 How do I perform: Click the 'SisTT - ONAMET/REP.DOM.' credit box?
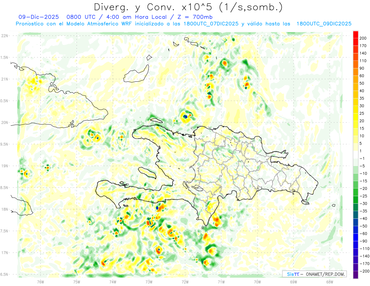[x=314, y=274]
